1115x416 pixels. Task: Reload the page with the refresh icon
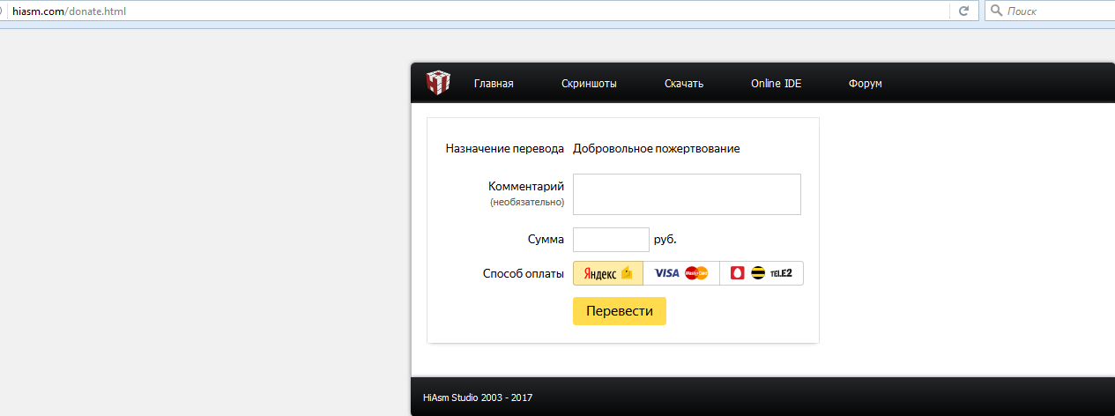point(964,11)
